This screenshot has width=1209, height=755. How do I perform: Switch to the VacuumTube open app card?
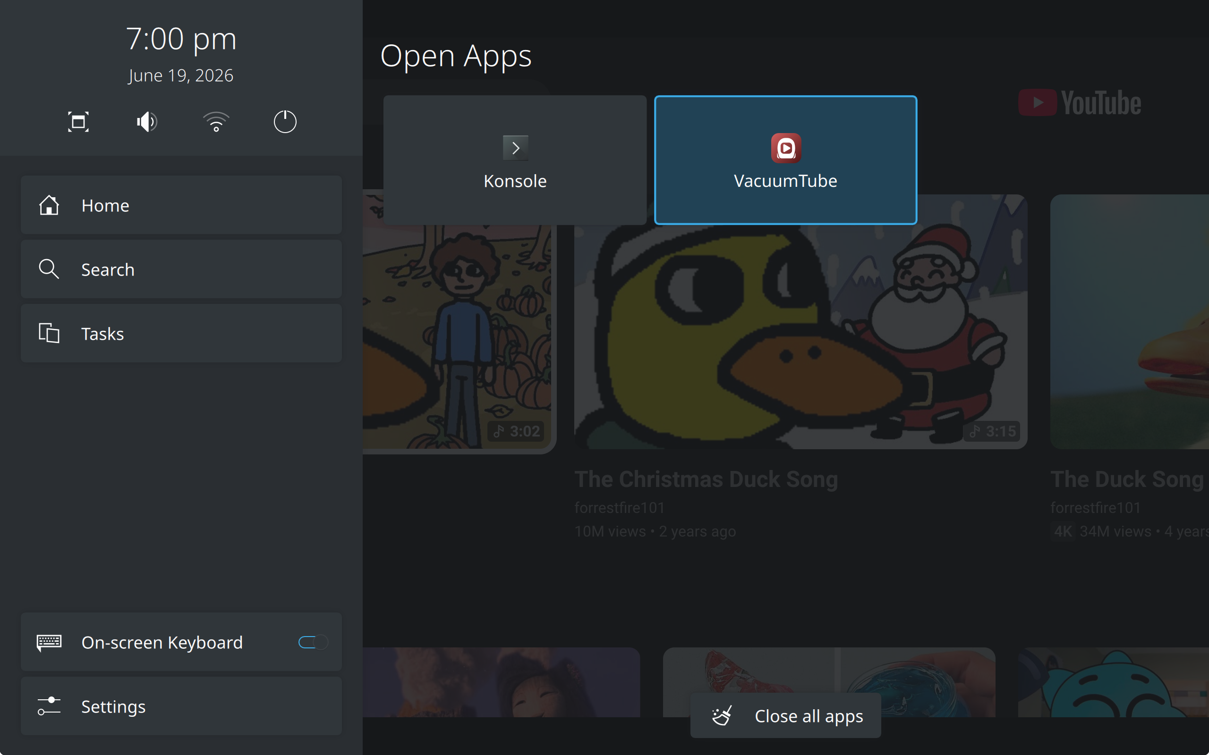(786, 160)
